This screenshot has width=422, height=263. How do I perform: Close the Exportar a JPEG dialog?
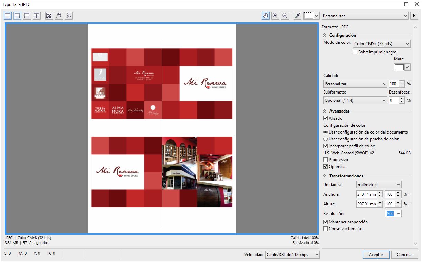[416, 4]
